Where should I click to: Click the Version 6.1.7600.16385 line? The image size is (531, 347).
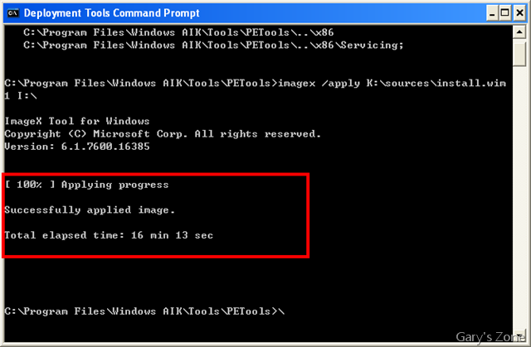coord(77,147)
